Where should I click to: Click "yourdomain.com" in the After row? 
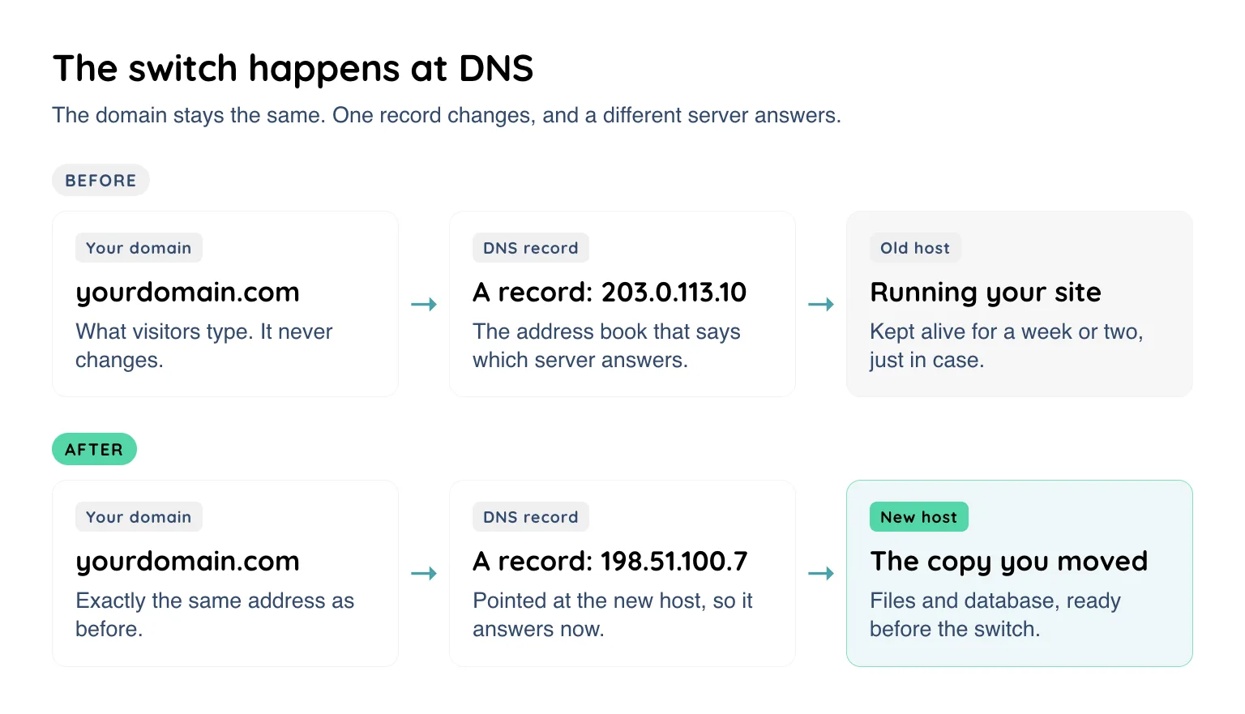tap(187, 562)
